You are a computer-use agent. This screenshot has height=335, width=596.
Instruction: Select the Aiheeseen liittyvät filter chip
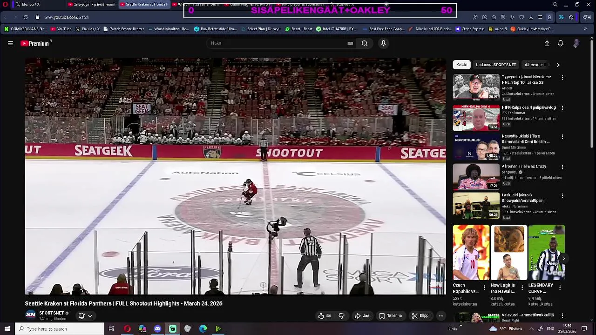click(x=537, y=65)
